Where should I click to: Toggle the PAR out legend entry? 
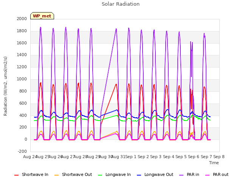(x=217, y=174)
